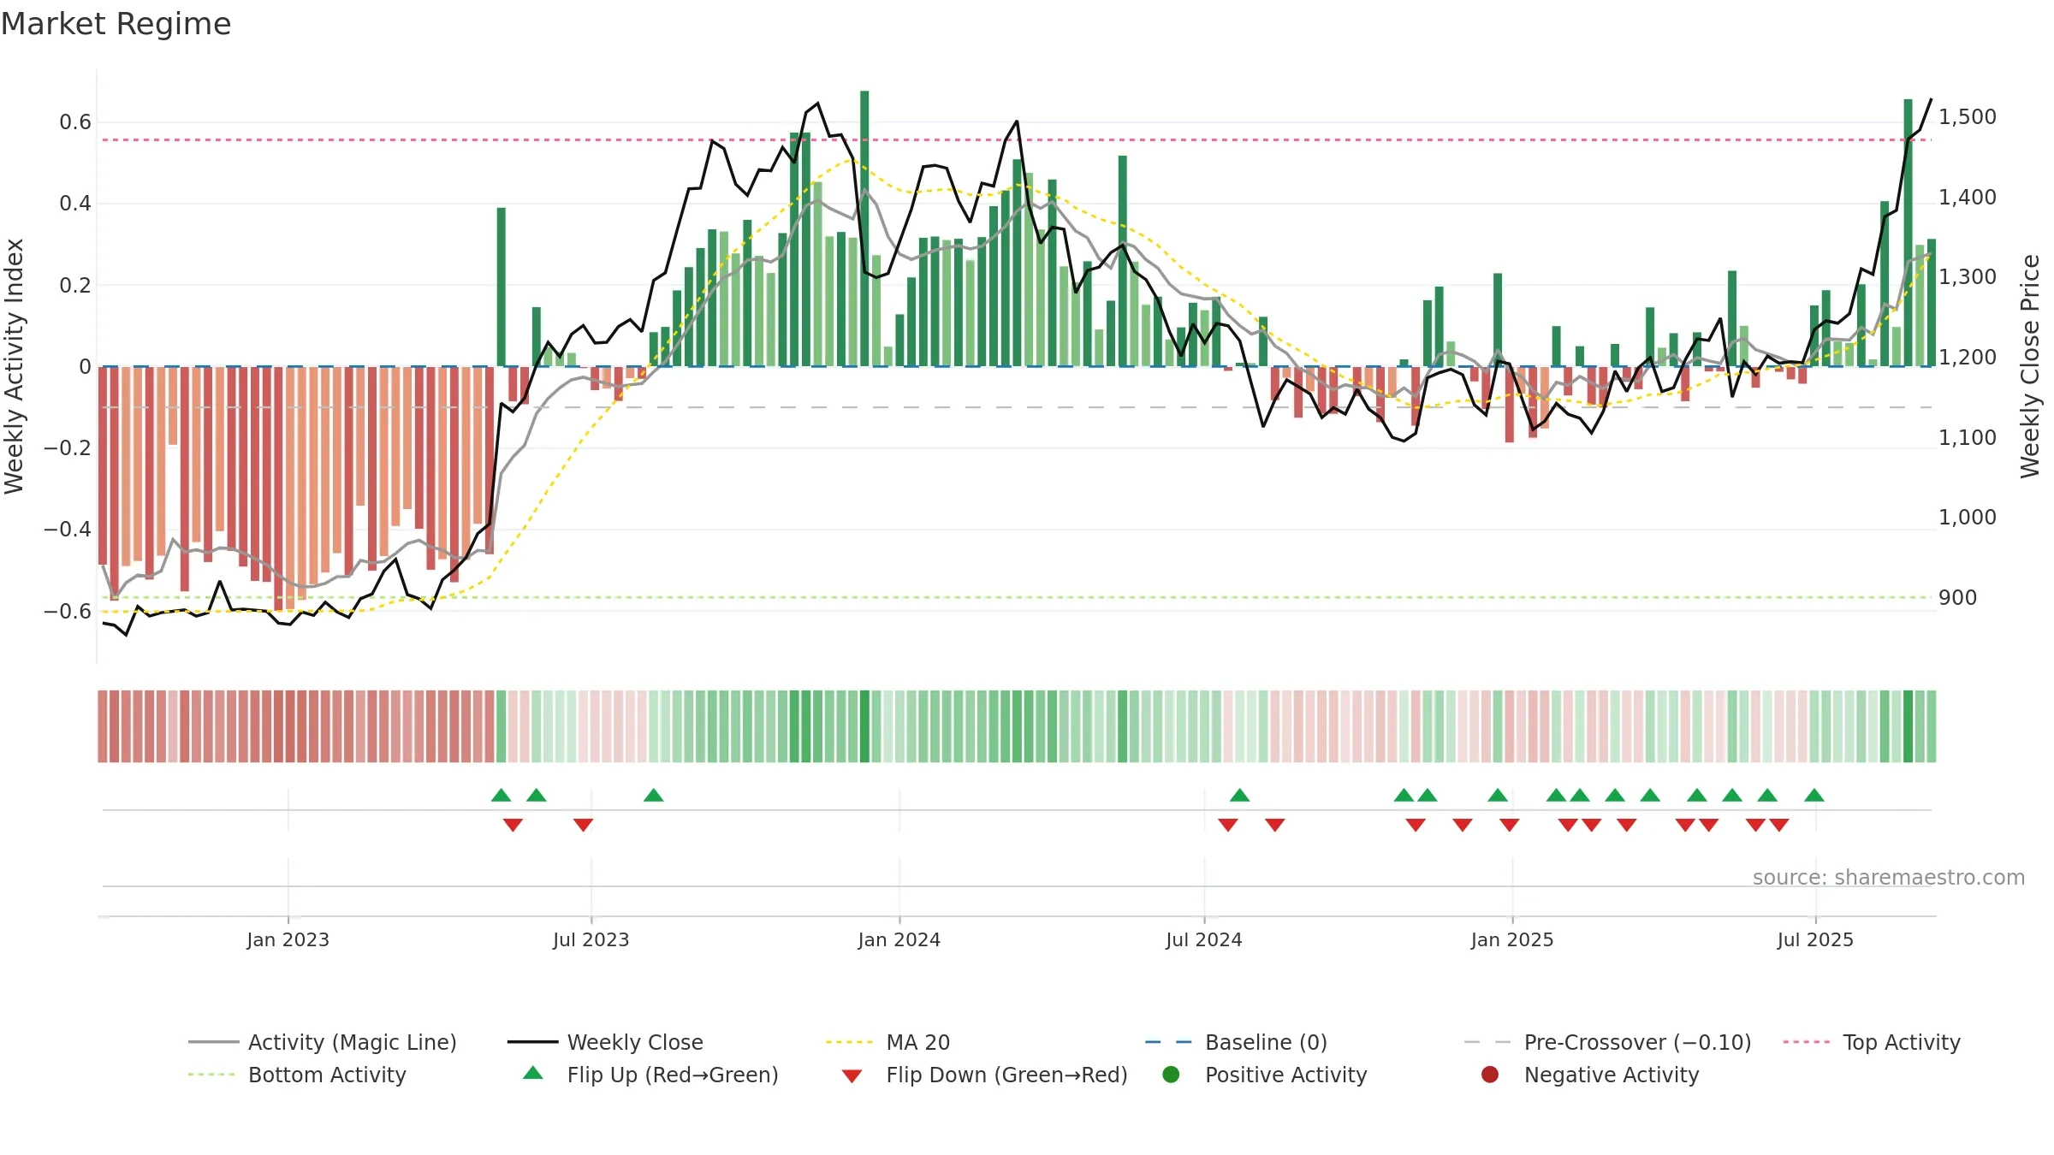This screenshot has width=2054, height=1155.
Task: Click the Weekly Activity Index axis title
Action: point(15,366)
